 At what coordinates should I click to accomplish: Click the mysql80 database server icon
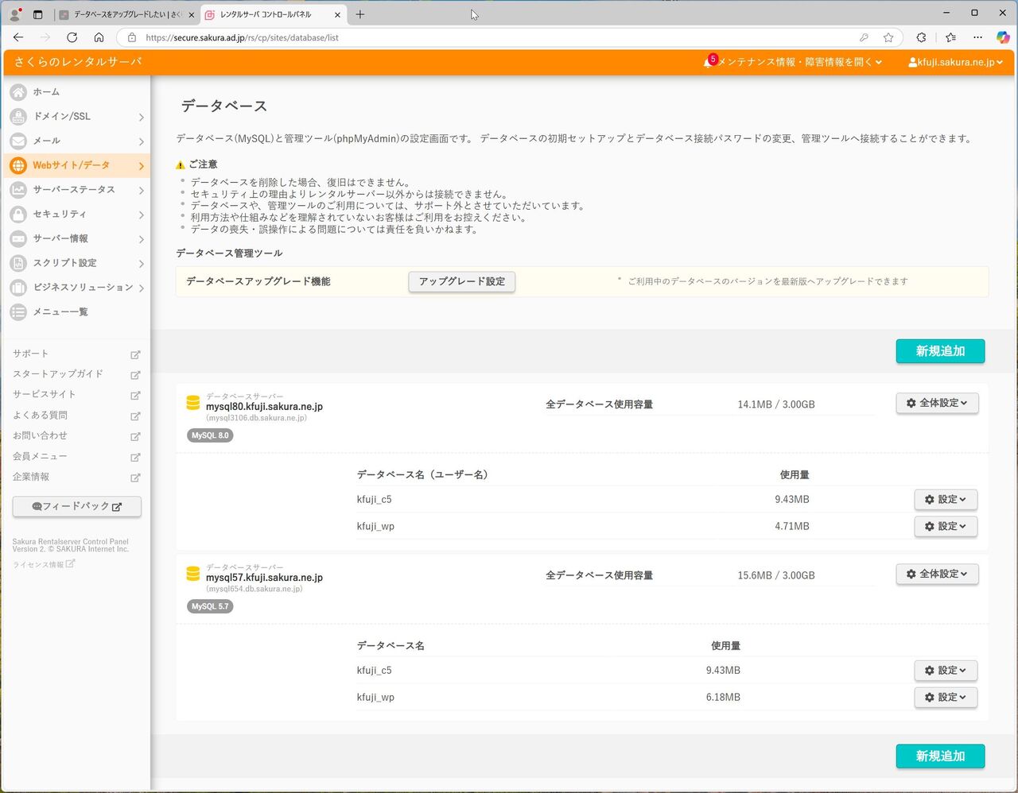pos(192,403)
